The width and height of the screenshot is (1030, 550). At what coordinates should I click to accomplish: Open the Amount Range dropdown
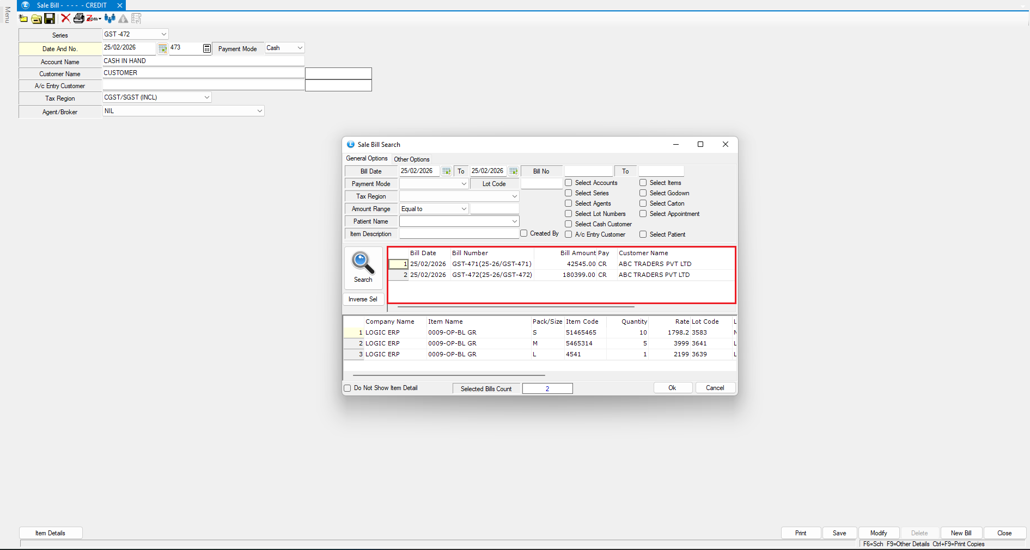point(464,209)
